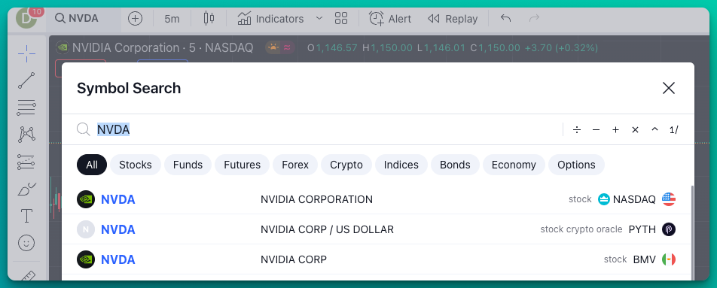The image size is (717, 288).
Task: Insert the division operator into the search
Action: [x=577, y=130]
